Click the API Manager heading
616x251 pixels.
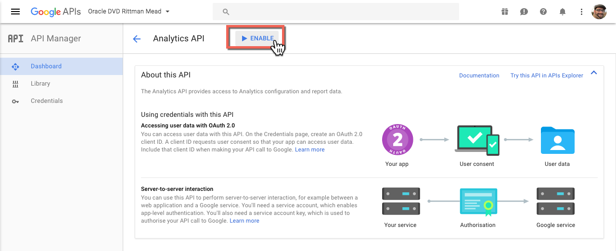coord(56,38)
